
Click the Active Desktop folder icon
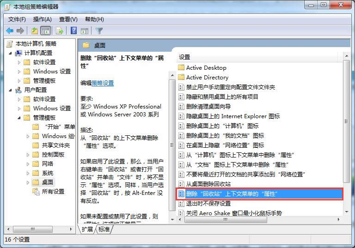pos(181,67)
